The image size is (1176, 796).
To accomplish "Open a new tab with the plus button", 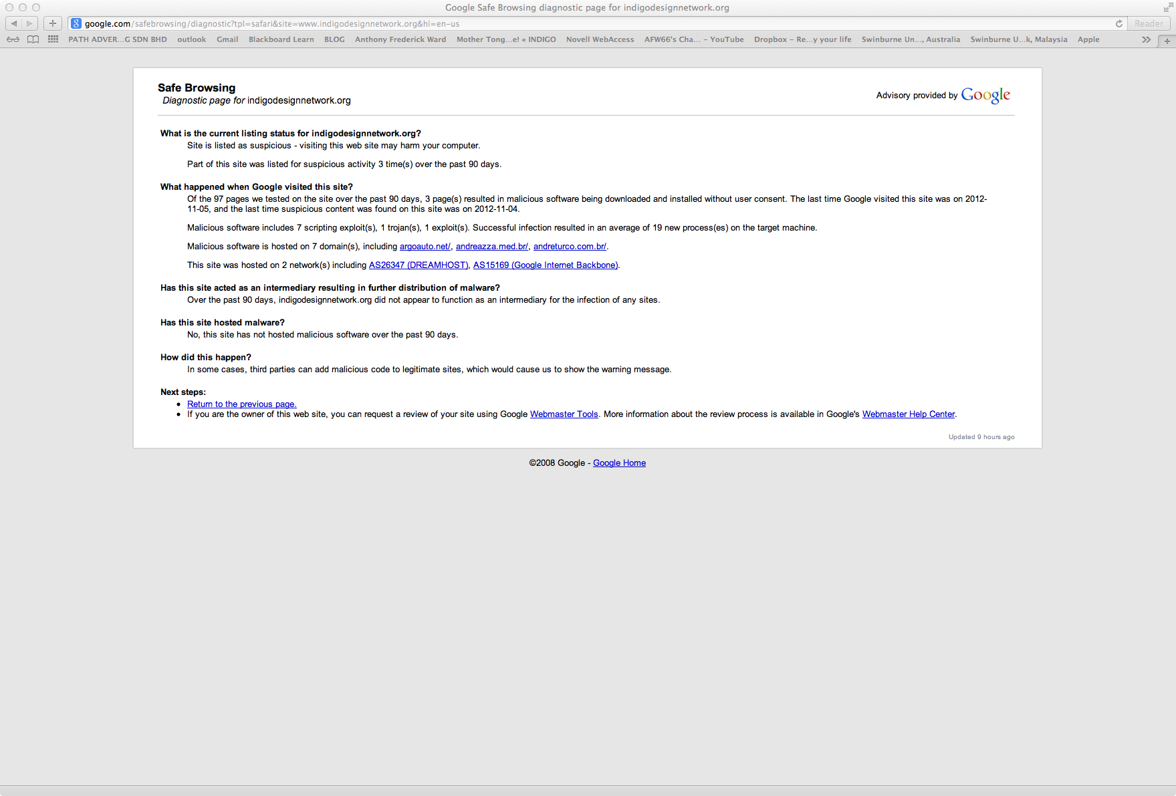I will 1167,40.
